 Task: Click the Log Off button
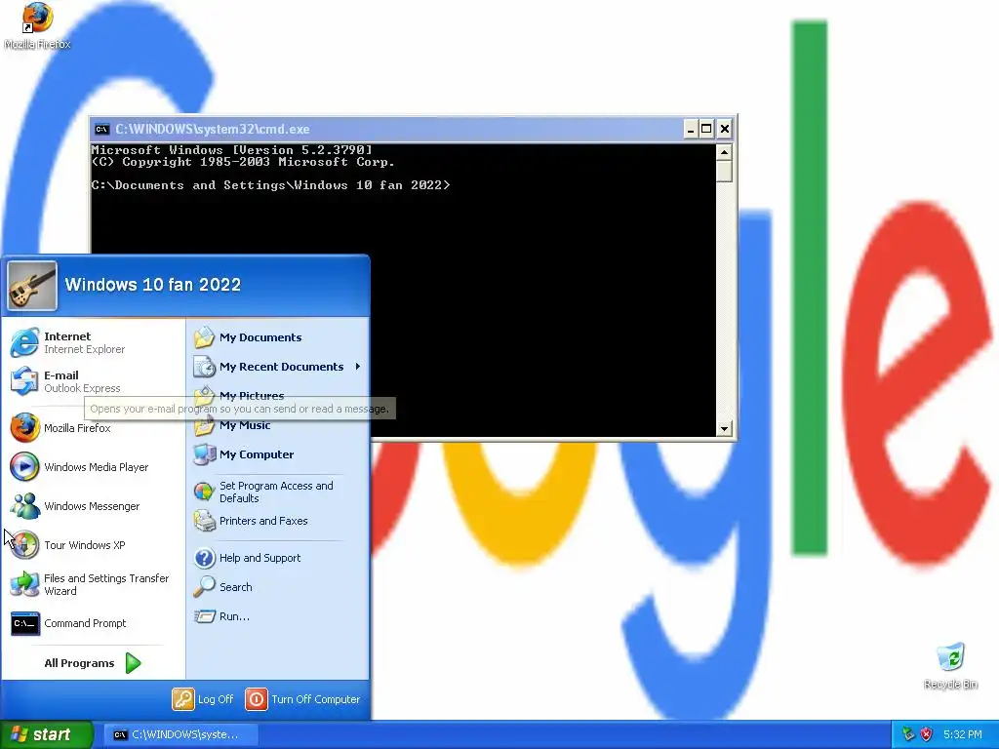[203, 699]
